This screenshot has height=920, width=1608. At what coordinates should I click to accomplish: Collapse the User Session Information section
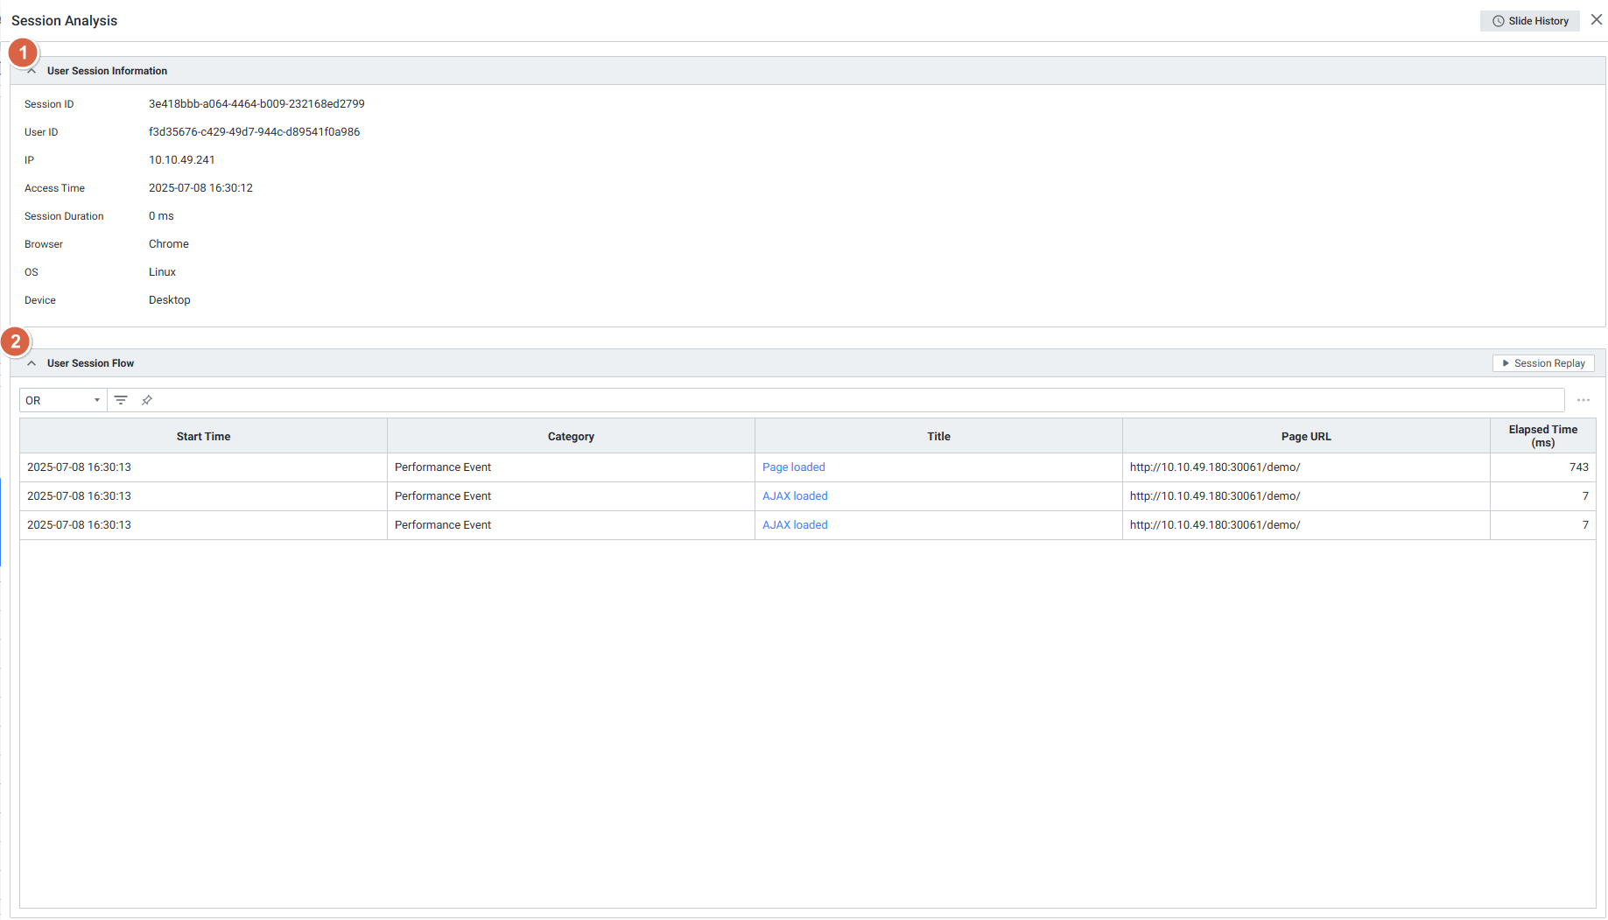(x=32, y=71)
